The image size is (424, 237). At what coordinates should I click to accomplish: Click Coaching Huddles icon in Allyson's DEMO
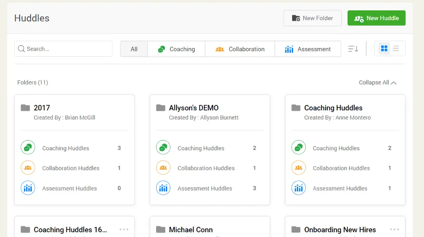163,148
